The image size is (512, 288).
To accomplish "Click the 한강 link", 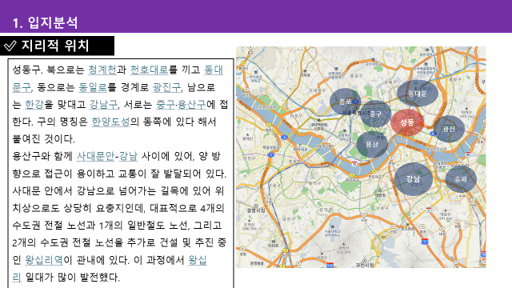I will click(34, 105).
